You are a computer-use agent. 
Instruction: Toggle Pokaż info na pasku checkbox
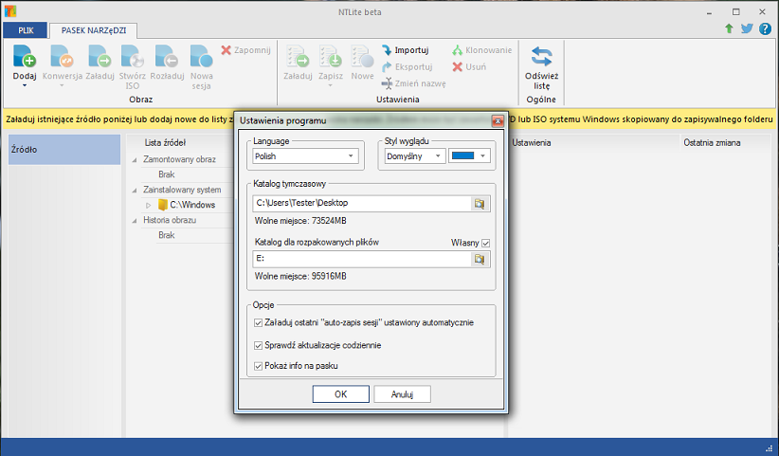click(x=259, y=366)
